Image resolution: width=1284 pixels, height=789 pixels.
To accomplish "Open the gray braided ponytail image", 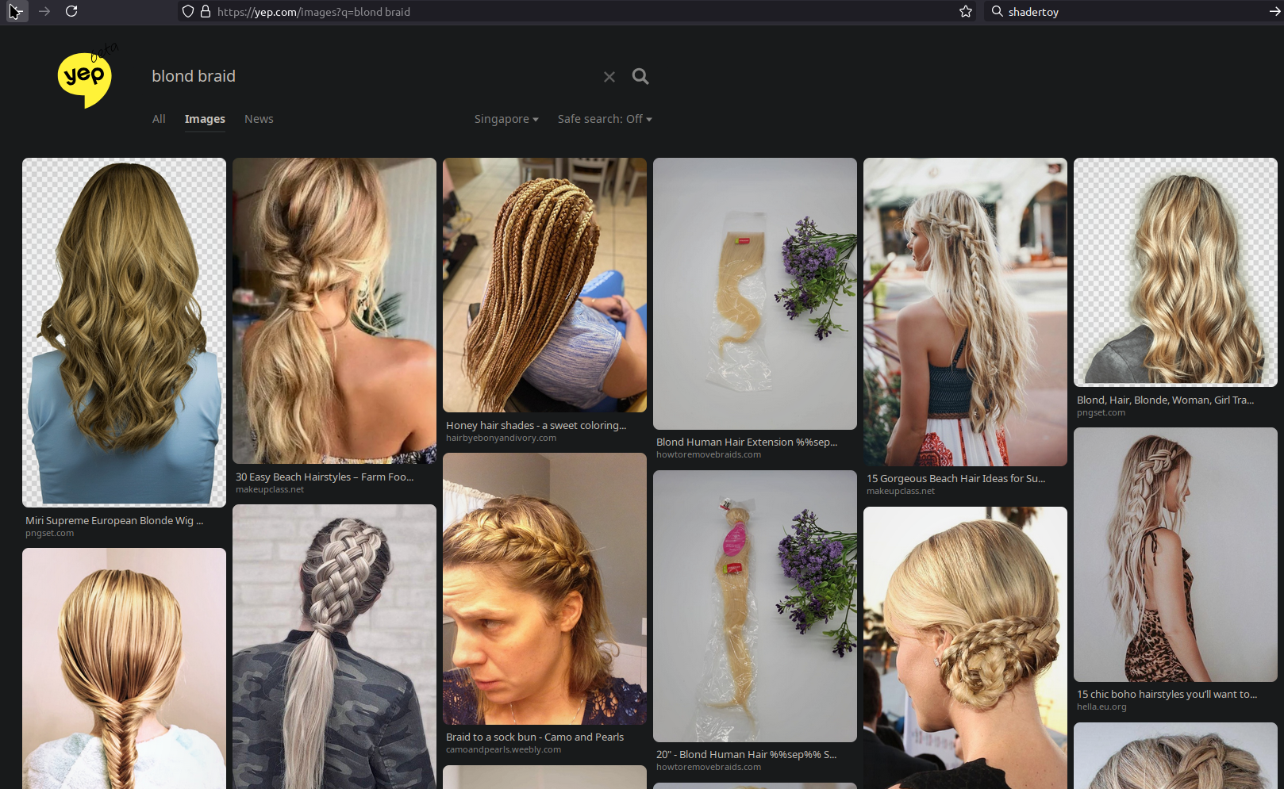I will [334, 646].
